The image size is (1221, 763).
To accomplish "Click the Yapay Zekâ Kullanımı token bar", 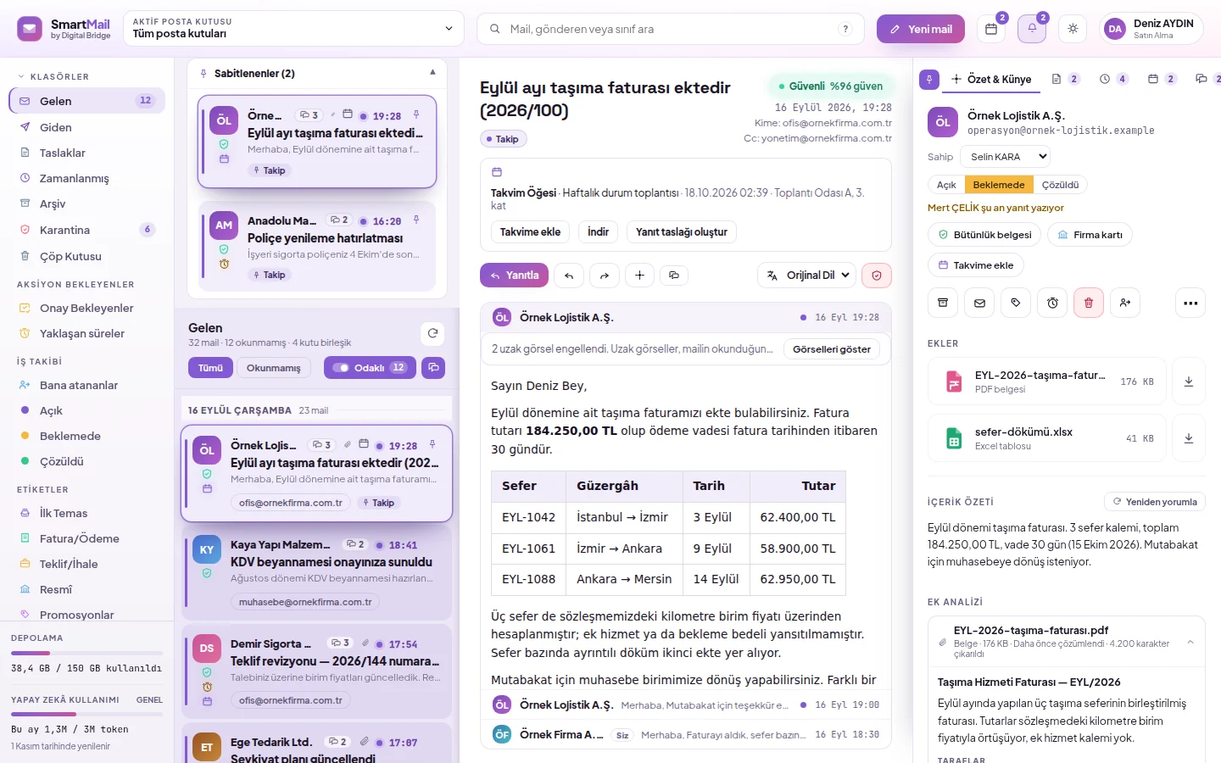I will click(x=86, y=715).
